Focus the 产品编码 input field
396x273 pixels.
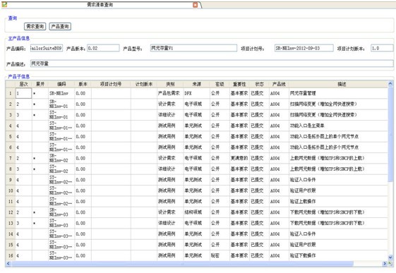click(x=47, y=48)
